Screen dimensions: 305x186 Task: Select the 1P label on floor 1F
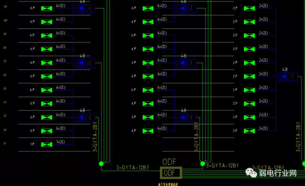tap(32, 145)
